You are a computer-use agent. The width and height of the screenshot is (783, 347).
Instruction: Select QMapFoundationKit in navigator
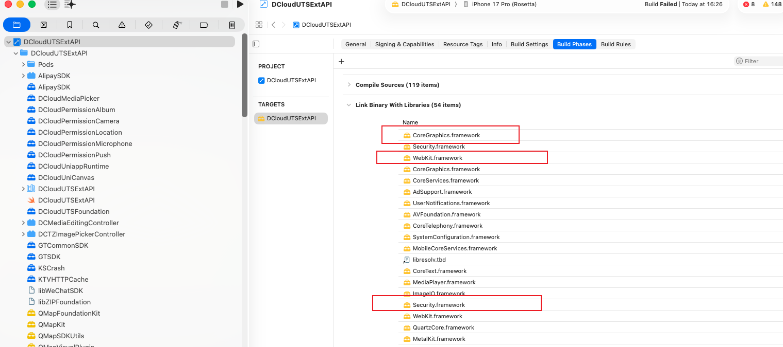[69, 313]
